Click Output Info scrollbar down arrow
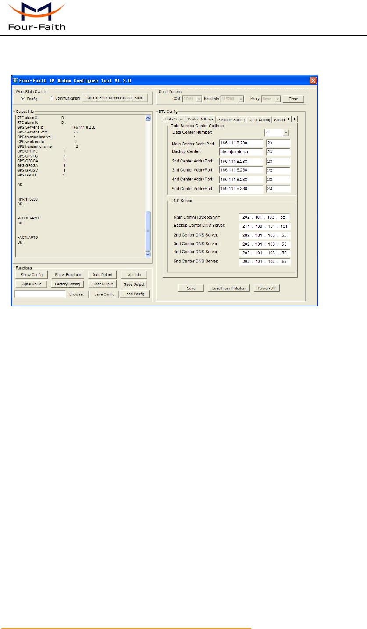Viewport: 367px width, 629px height. point(148,254)
